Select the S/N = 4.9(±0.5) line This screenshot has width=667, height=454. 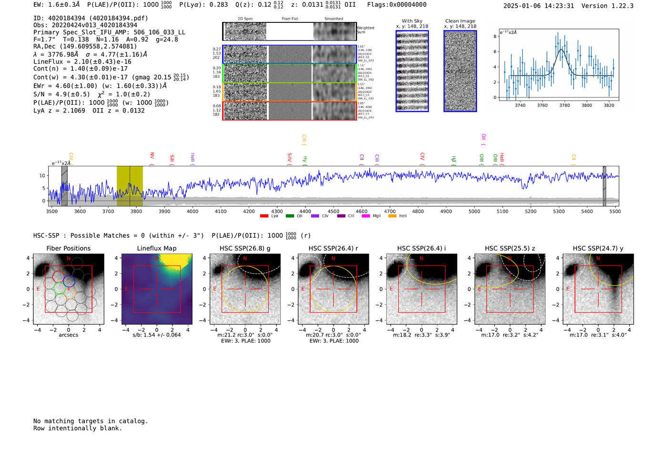pos(92,94)
